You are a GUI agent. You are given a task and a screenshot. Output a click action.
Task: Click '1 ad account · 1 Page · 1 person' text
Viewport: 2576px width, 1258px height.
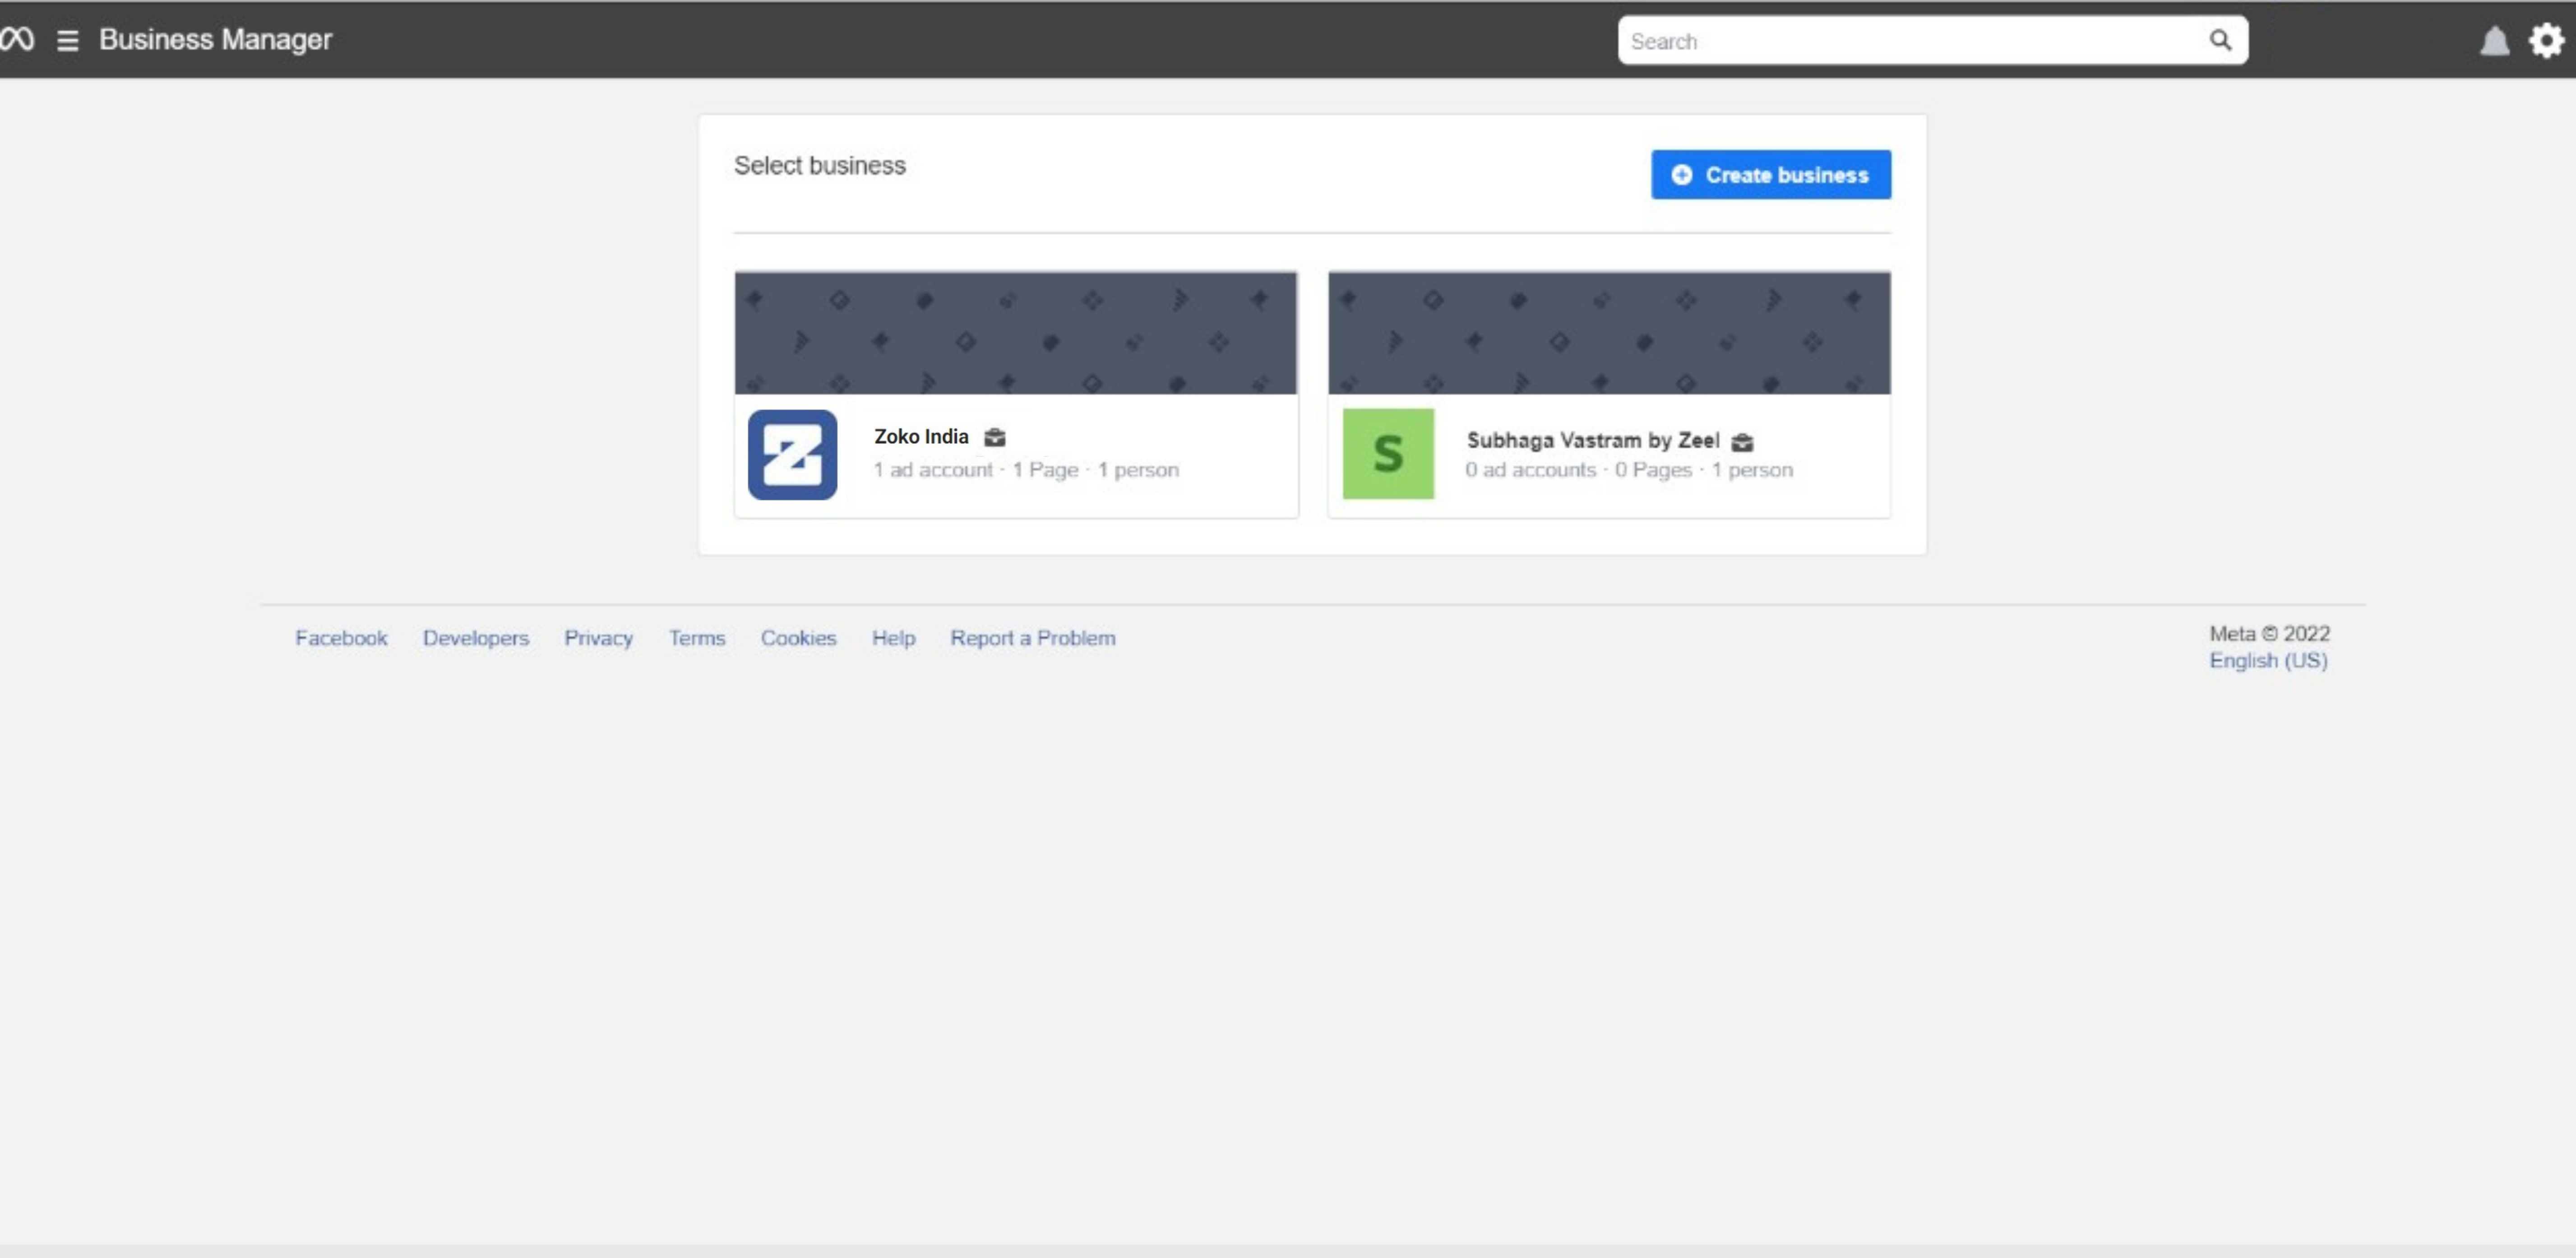pos(1025,470)
